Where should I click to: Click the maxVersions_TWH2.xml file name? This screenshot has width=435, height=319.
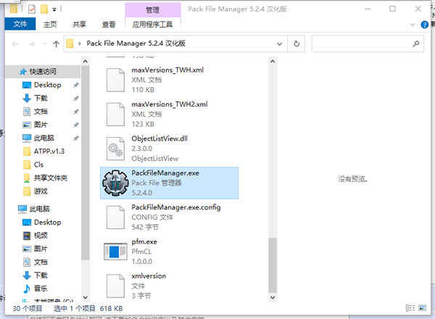click(170, 104)
